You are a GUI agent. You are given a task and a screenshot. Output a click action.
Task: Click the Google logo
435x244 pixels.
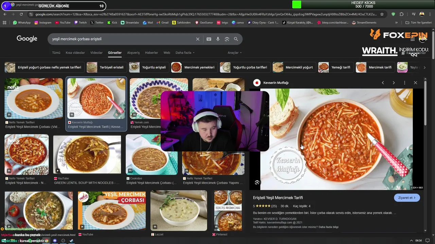click(x=27, y=39)
